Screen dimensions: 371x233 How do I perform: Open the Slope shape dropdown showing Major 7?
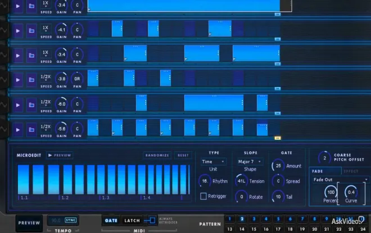[x=250, y=162]
